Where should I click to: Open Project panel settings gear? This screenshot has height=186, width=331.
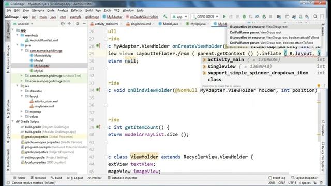coord(78,24)
